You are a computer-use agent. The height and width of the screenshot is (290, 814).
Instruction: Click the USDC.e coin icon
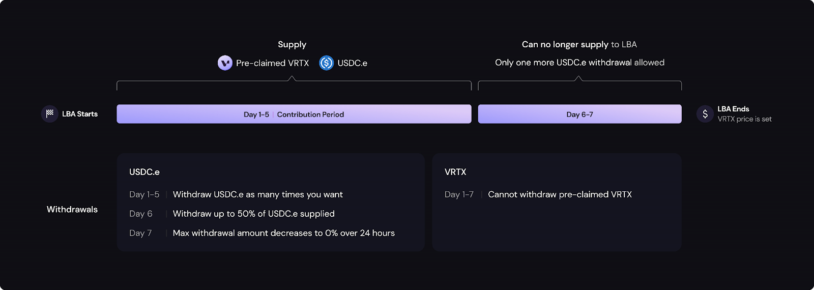(326, 63)
